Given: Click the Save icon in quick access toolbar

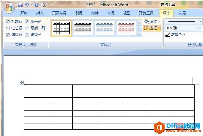Looking at the screenshot, I should click(20, 5).
